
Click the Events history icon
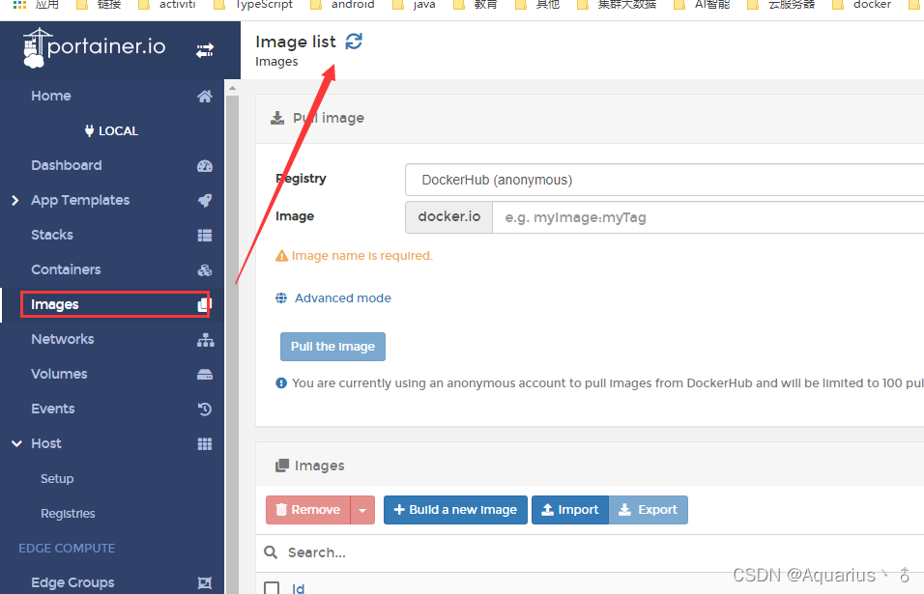pos(205,410)
